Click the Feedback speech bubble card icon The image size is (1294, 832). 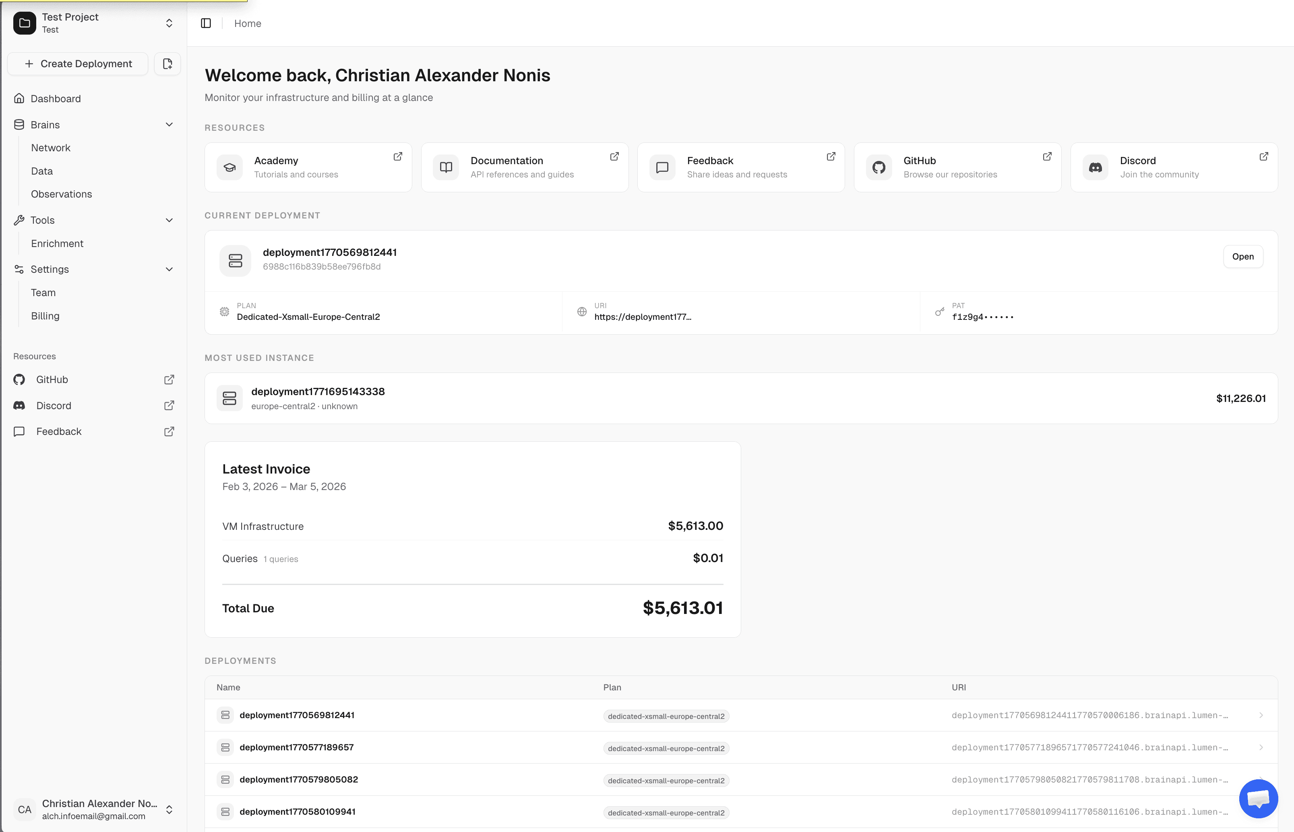click(662, 167)
